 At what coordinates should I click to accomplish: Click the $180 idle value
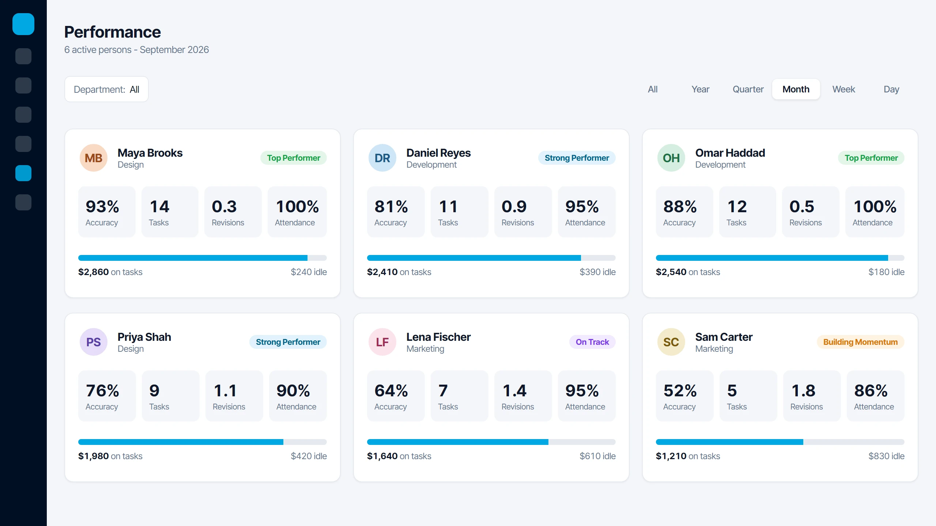pyautogui.click(x=886, y=272)
